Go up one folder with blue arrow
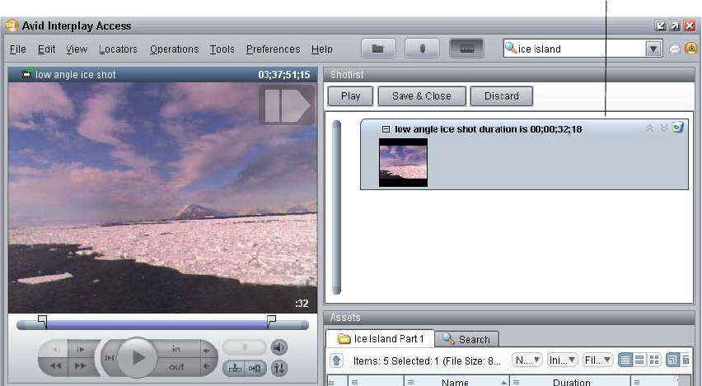The image size is (702, 386). click(337, 360)
